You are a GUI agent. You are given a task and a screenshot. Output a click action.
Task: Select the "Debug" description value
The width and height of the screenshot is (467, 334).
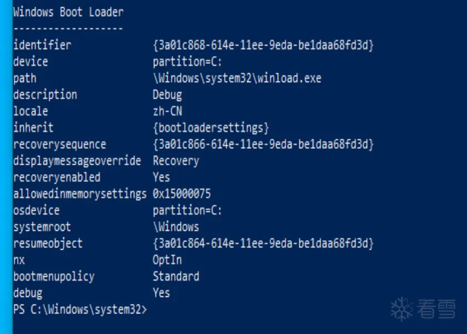(167, 94)
